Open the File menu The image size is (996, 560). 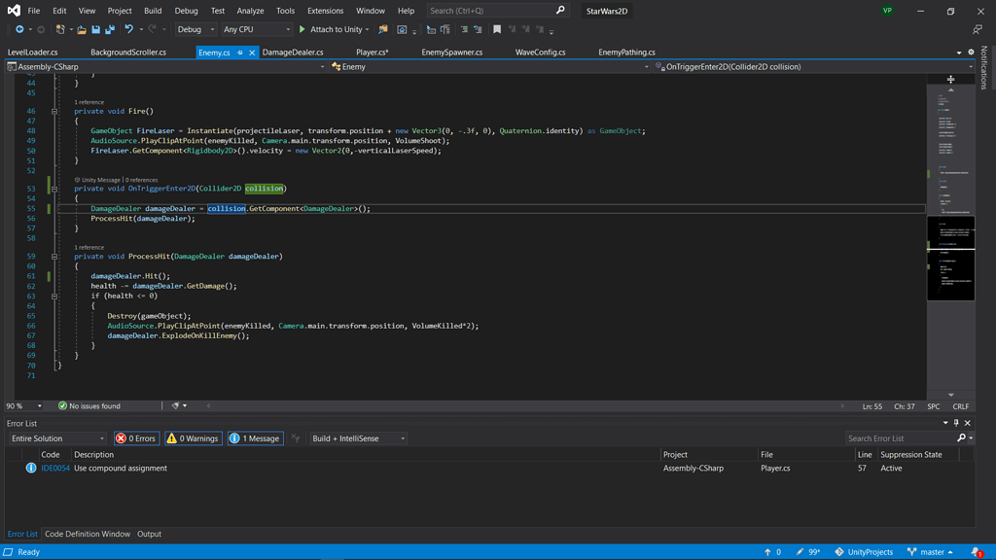tap(34, 10)
